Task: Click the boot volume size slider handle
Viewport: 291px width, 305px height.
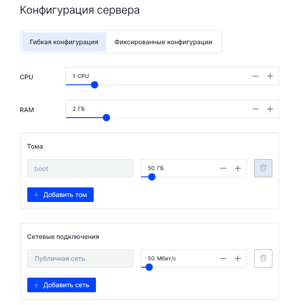Action: pos(152,177)
